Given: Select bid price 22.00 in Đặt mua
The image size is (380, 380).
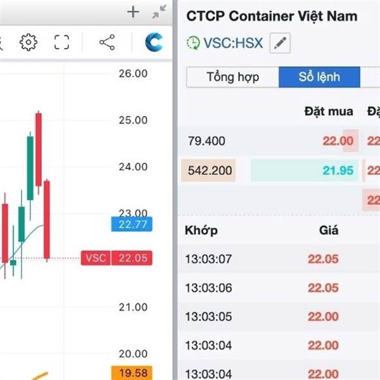Looking at the screenshot, I should point(338,141).
